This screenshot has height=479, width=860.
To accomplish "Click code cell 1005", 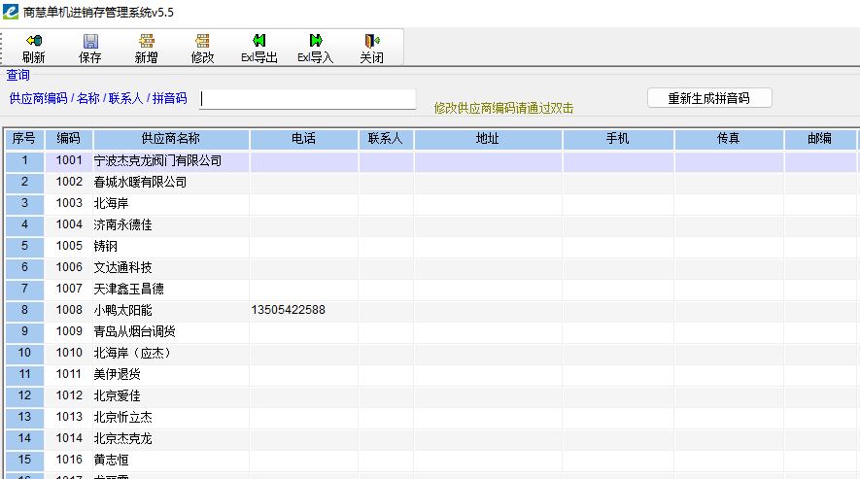I will (x=69, y=246).
